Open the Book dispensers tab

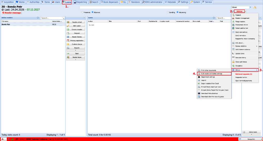point(110,2)
